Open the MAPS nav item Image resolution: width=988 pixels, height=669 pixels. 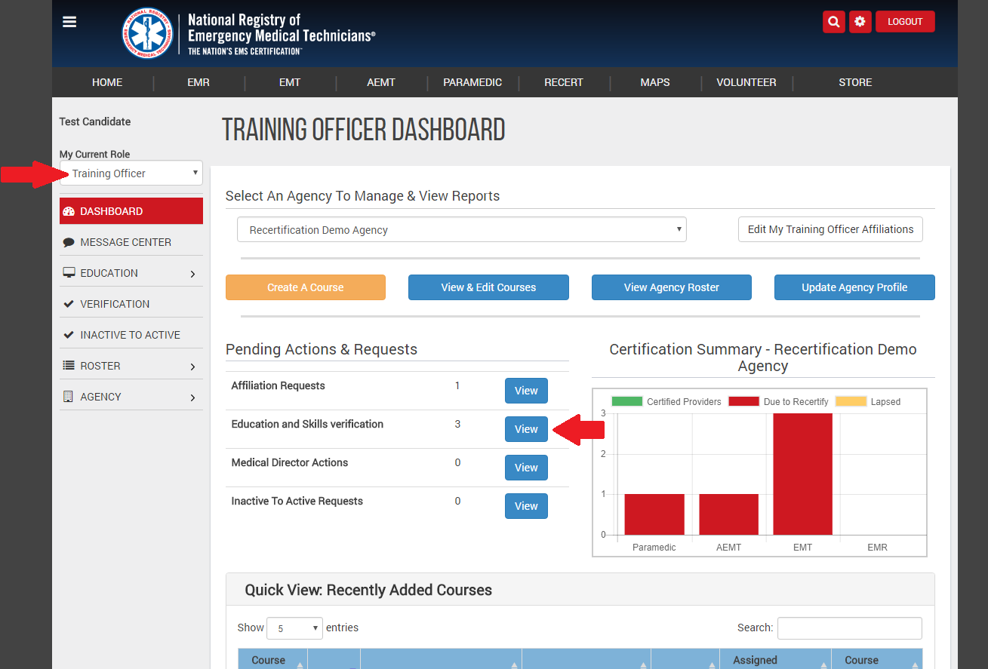click(x=655, y=82)
